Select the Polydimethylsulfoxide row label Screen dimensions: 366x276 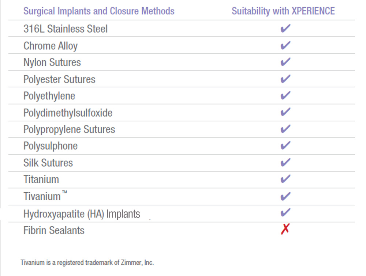[x=68, y=113]
